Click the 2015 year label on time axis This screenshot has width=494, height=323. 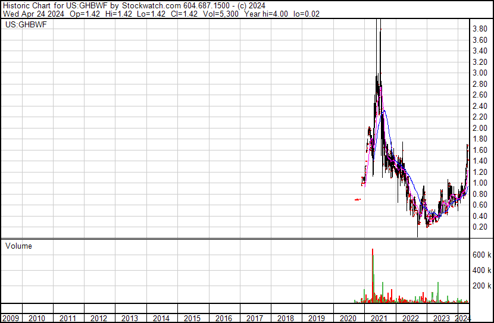(x=192, y=318)
